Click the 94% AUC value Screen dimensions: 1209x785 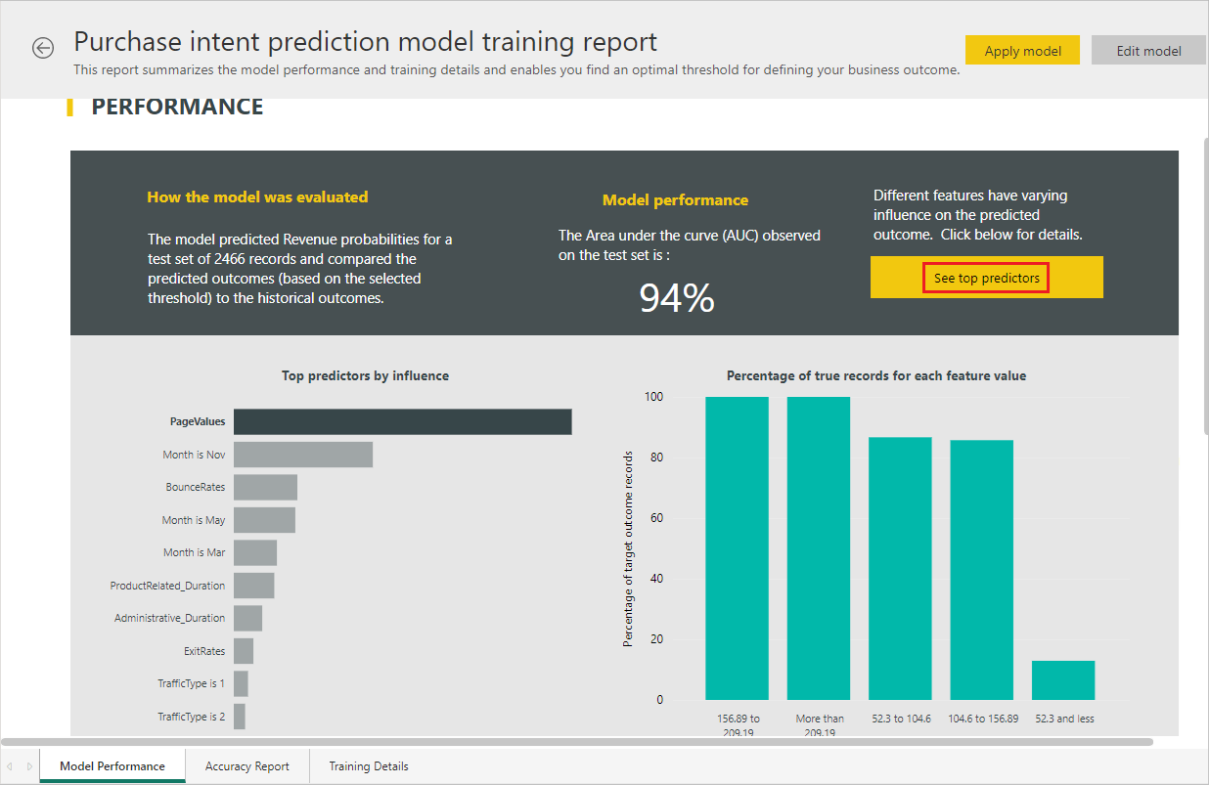click(677, 298)
